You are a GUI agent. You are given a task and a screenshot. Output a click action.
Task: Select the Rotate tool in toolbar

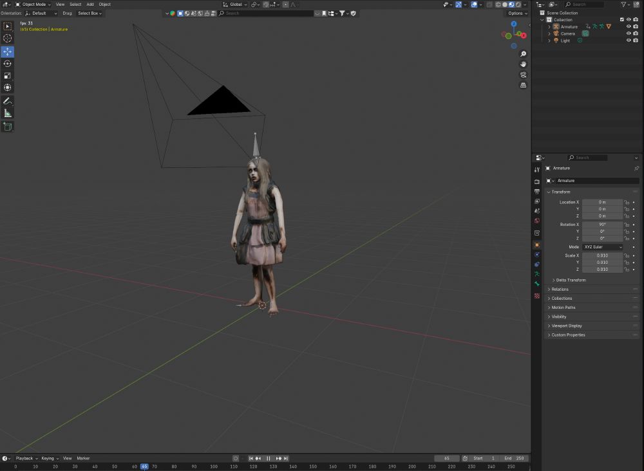pos(8,64)
